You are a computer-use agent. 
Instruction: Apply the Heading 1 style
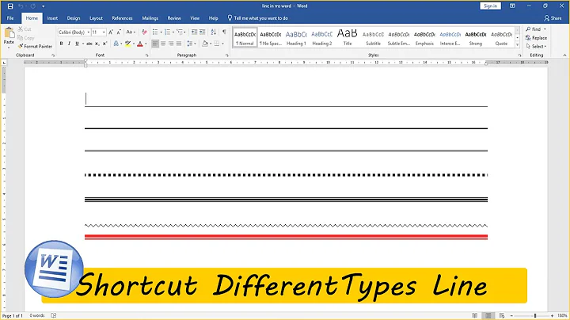[x=296, y=37]
